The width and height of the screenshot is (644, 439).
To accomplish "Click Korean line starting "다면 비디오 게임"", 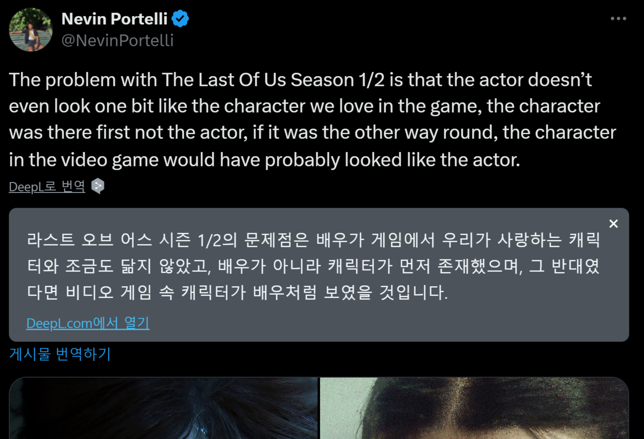I will pyautogui.click(x=237, y=292).
